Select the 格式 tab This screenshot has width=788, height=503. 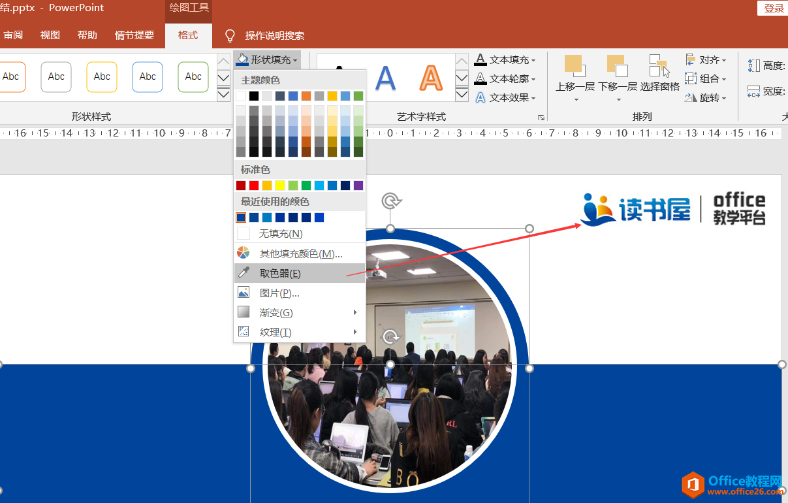(x=188, y=35)
